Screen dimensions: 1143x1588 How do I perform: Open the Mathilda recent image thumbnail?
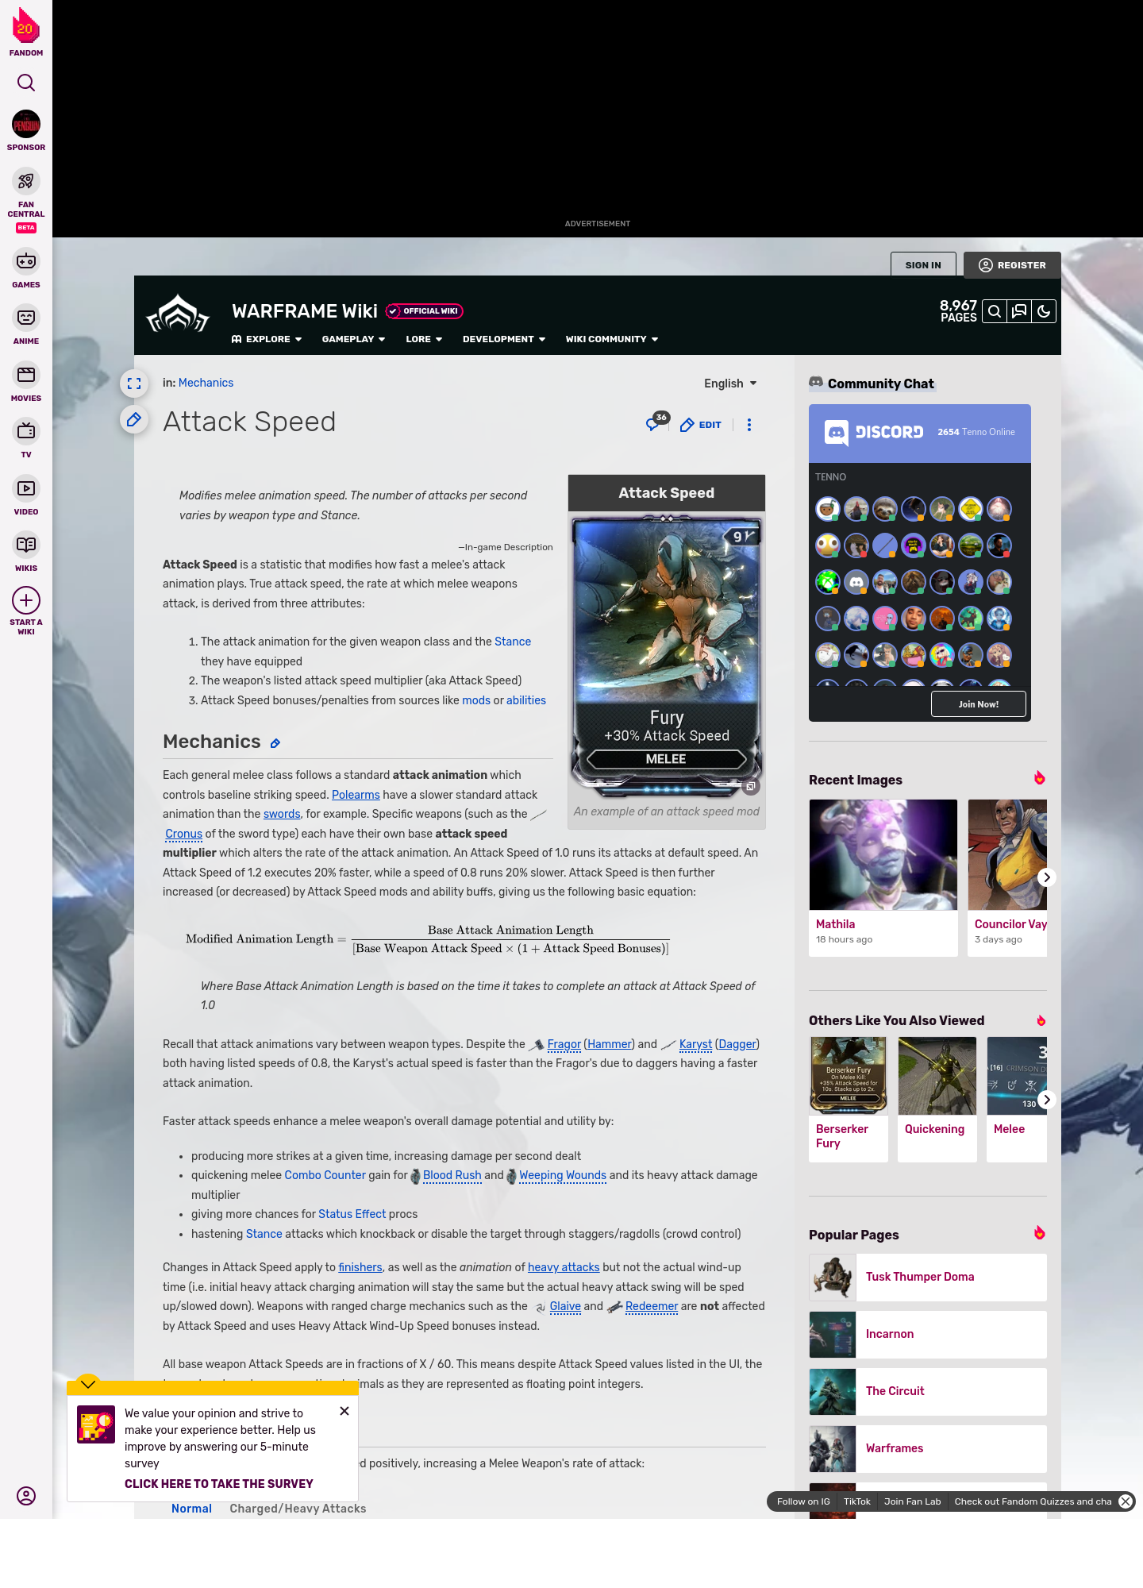[x=883, y=854]
